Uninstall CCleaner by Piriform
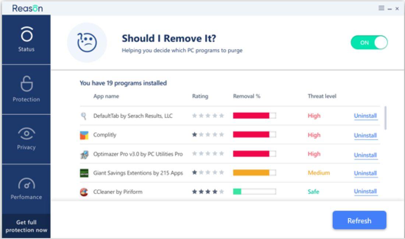 coord(366,191)
